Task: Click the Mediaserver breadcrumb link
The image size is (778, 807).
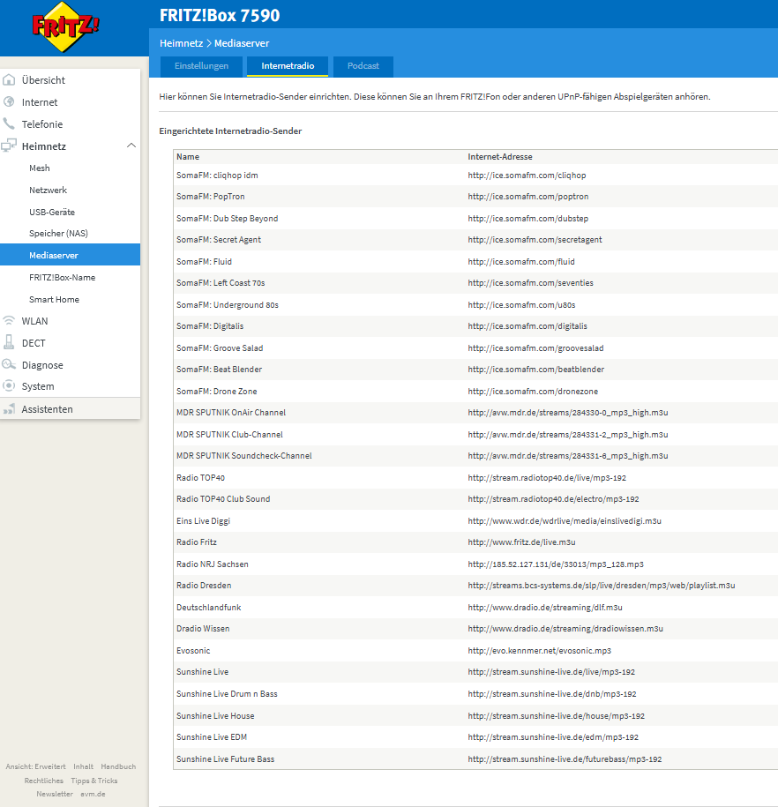Action: (242, 43)
